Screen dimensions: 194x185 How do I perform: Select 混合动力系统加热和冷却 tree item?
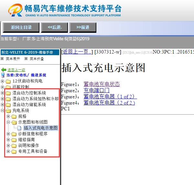(x=35, y=99)
